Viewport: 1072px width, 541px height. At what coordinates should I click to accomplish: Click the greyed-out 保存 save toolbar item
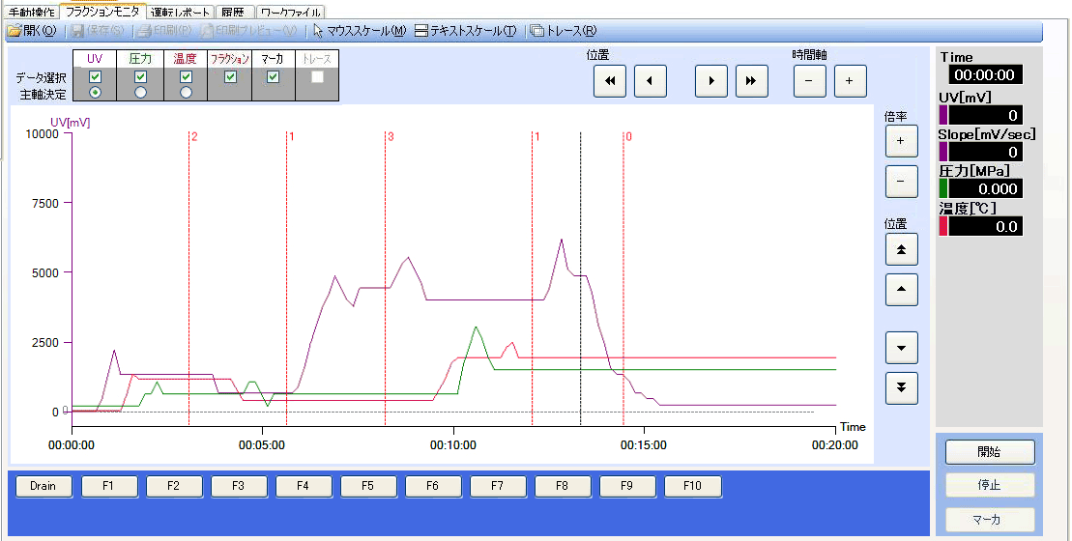pos(98,31)
